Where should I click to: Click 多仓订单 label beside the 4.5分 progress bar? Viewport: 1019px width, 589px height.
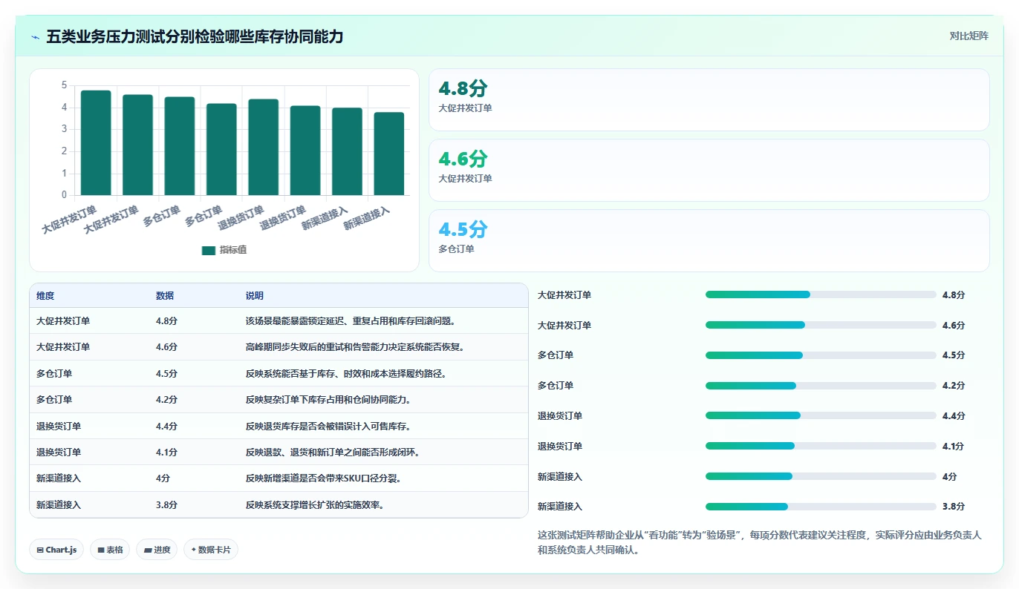tap(556, 355)
